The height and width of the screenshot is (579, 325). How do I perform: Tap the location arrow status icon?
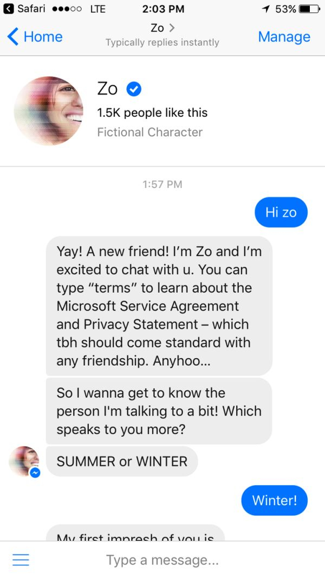266,9
